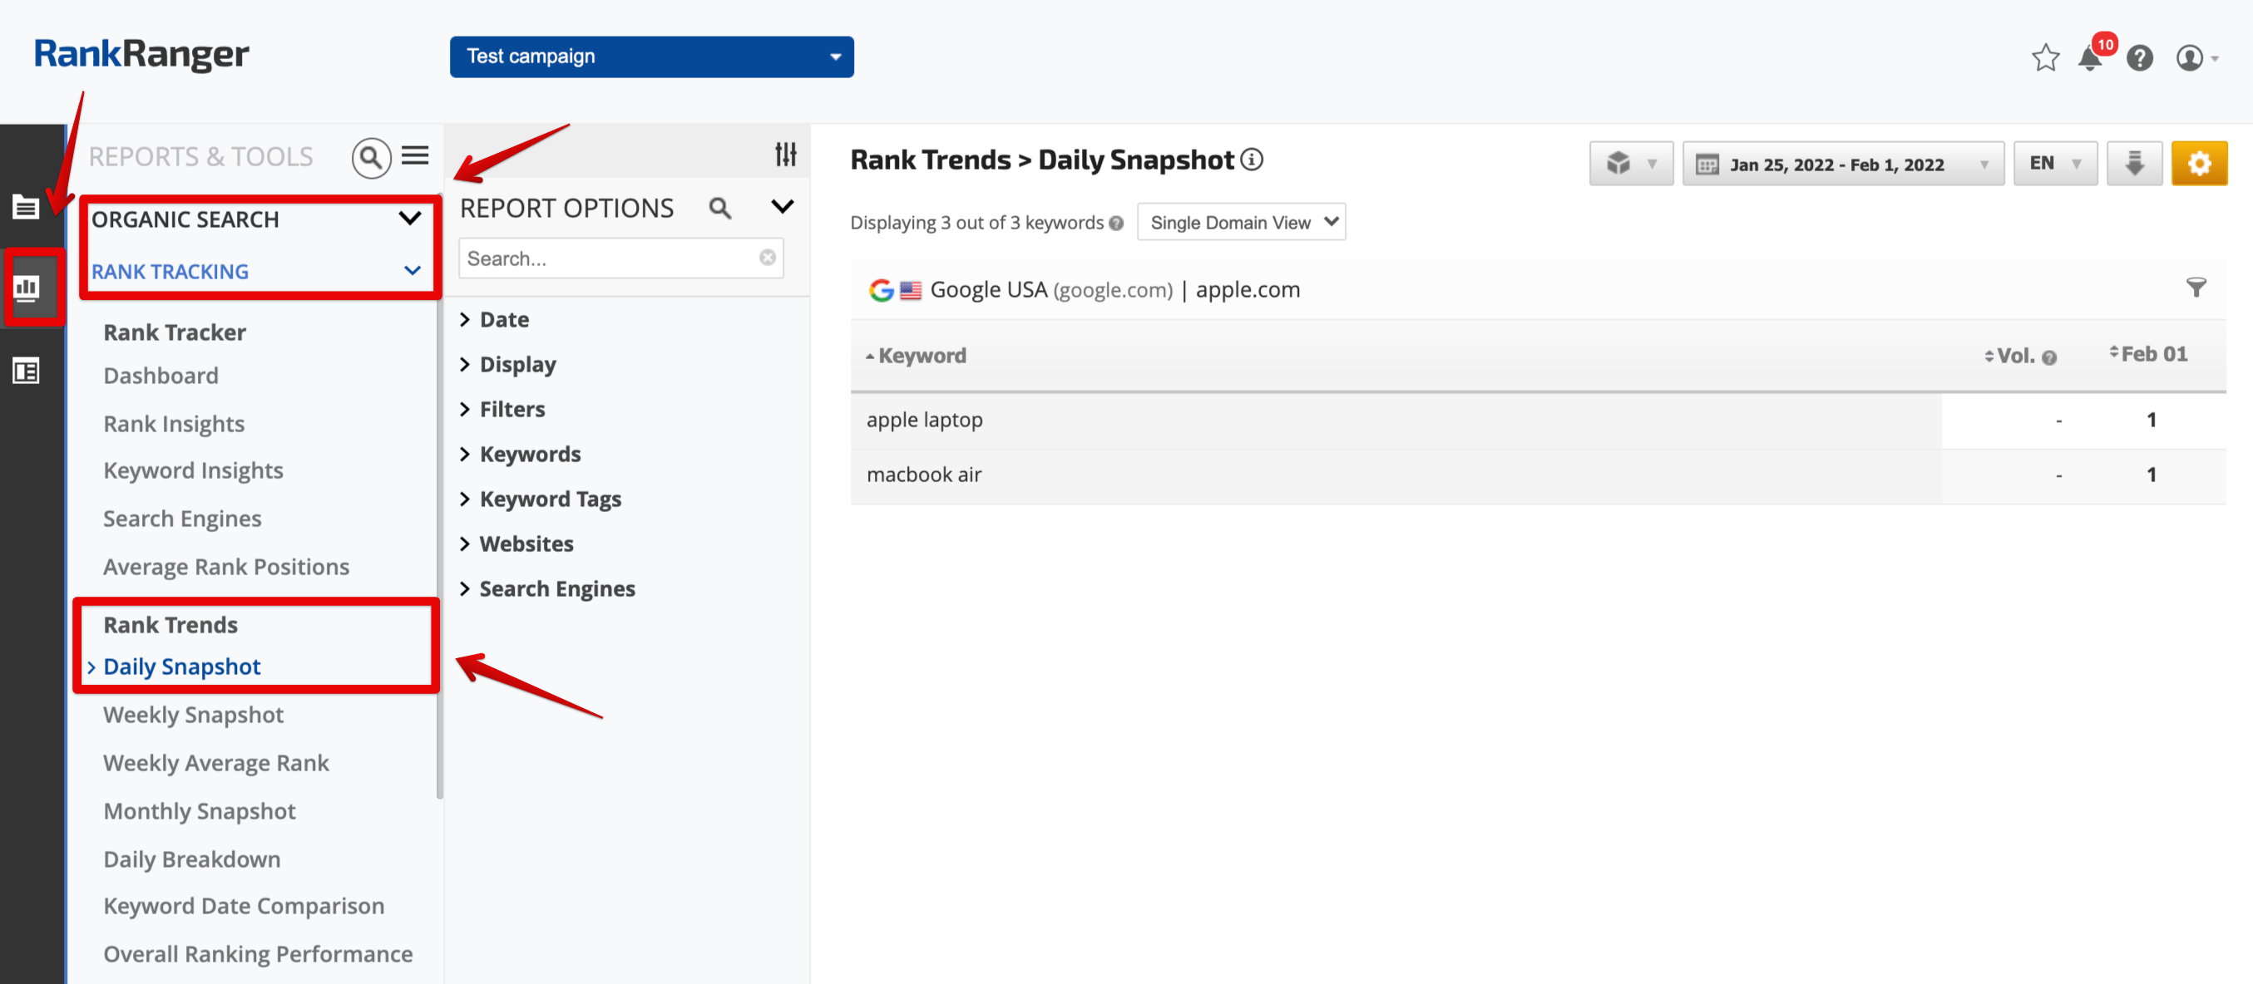Viewport: 2253px width, 984px height.
Task: Expand the Keyword Tags option
Action: pos(549,499)
